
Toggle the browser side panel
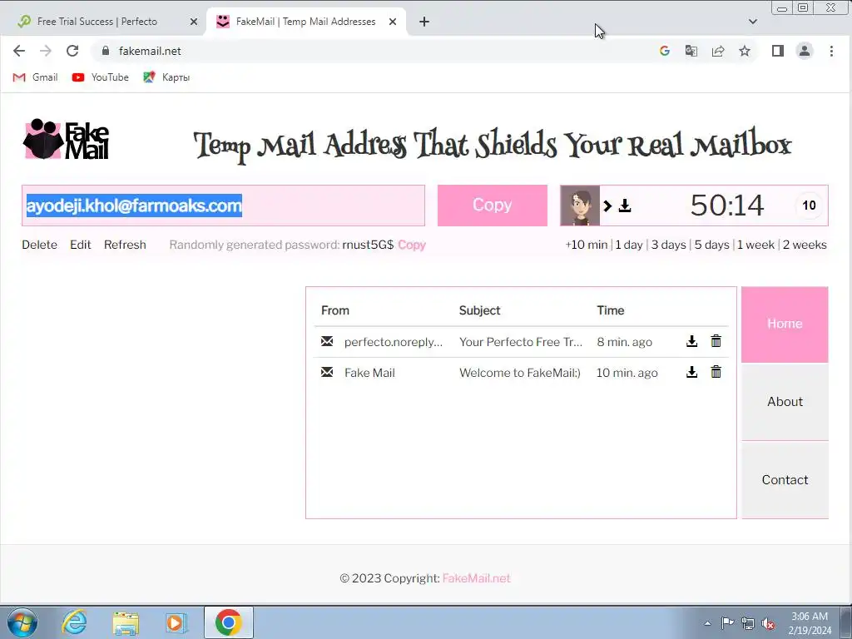[x=778, y=51]
